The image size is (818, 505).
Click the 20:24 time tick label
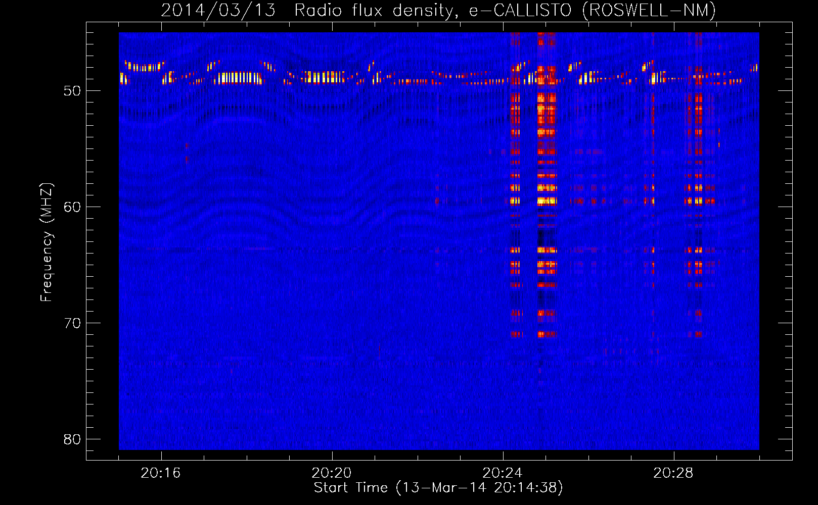point(503,473)
